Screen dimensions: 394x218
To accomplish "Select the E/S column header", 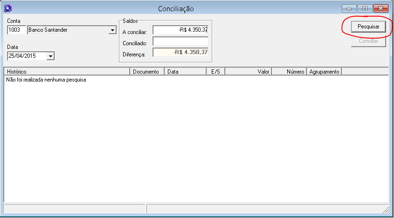I will click(x=215, y=72).
